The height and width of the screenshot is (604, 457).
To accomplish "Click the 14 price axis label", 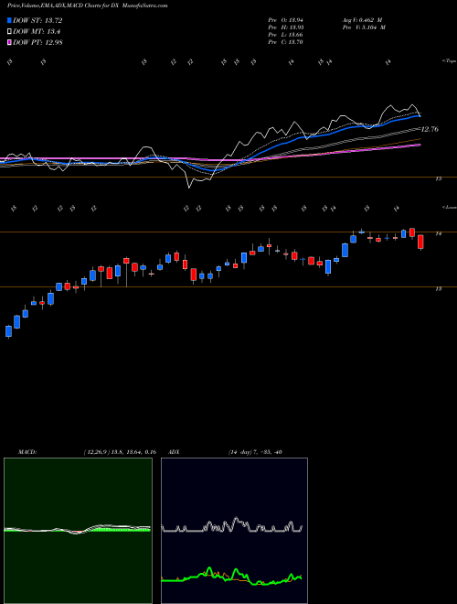I will coord(438,233).
